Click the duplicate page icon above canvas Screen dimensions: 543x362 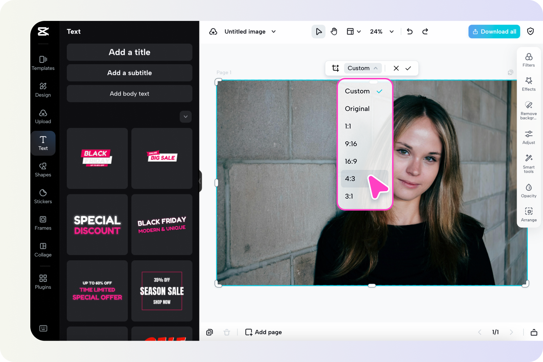[x=511, y=72]
